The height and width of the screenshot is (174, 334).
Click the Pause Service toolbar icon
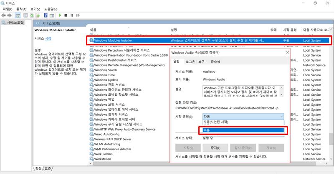[72, 15]
